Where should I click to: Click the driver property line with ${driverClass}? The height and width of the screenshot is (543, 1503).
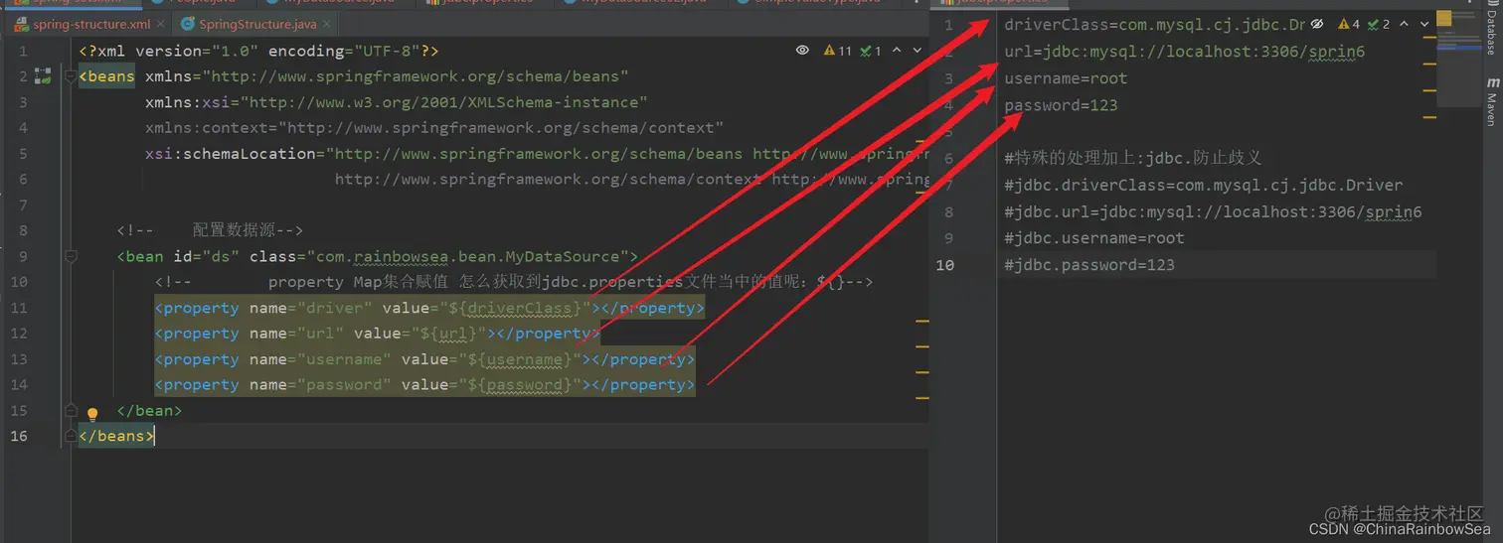point(428,308)
